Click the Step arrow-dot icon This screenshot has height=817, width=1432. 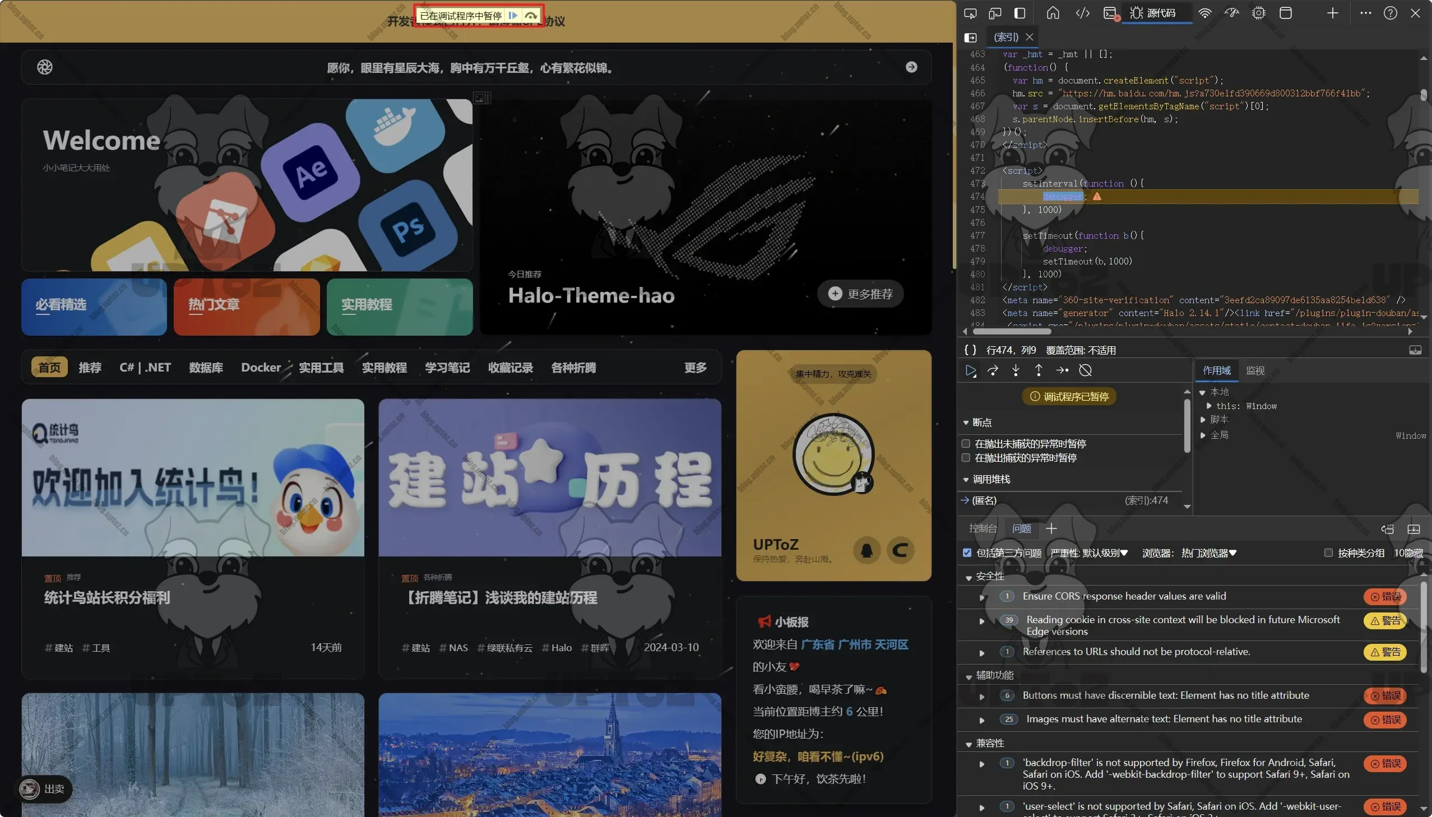tap(1062, 370)
